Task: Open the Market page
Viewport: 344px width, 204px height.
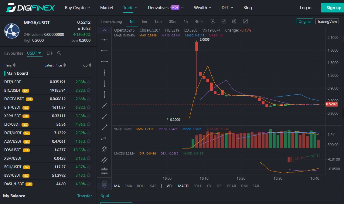Action: 107,8
